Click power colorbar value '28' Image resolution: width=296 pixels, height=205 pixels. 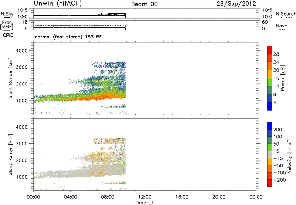(x=276, y=54)
